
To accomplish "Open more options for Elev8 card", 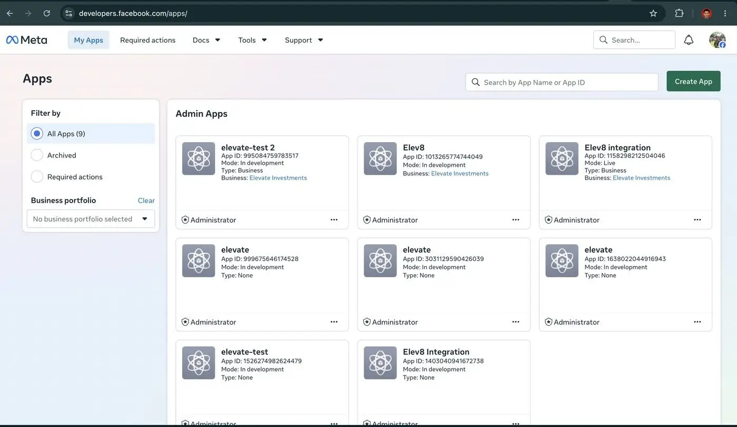I will 516,220.
